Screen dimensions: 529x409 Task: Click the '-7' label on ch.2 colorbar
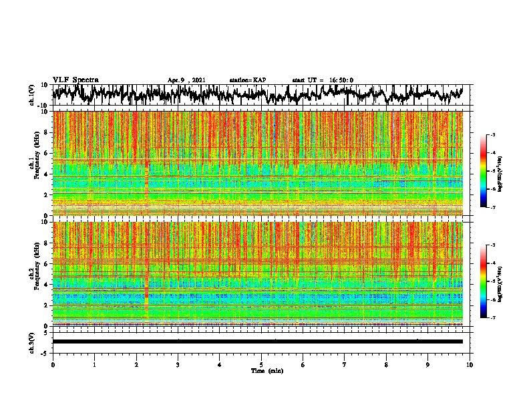(x=492, y=318)
